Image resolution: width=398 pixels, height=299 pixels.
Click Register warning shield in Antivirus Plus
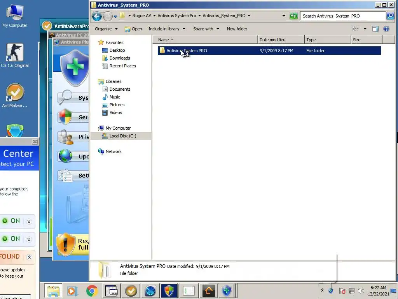pos(65,244)
